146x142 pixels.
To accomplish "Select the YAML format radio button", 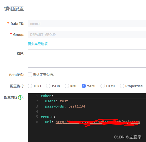I will point(84,86).
